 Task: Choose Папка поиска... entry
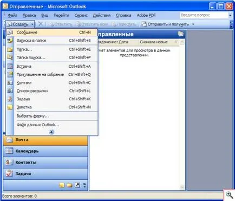pos(52,57)
